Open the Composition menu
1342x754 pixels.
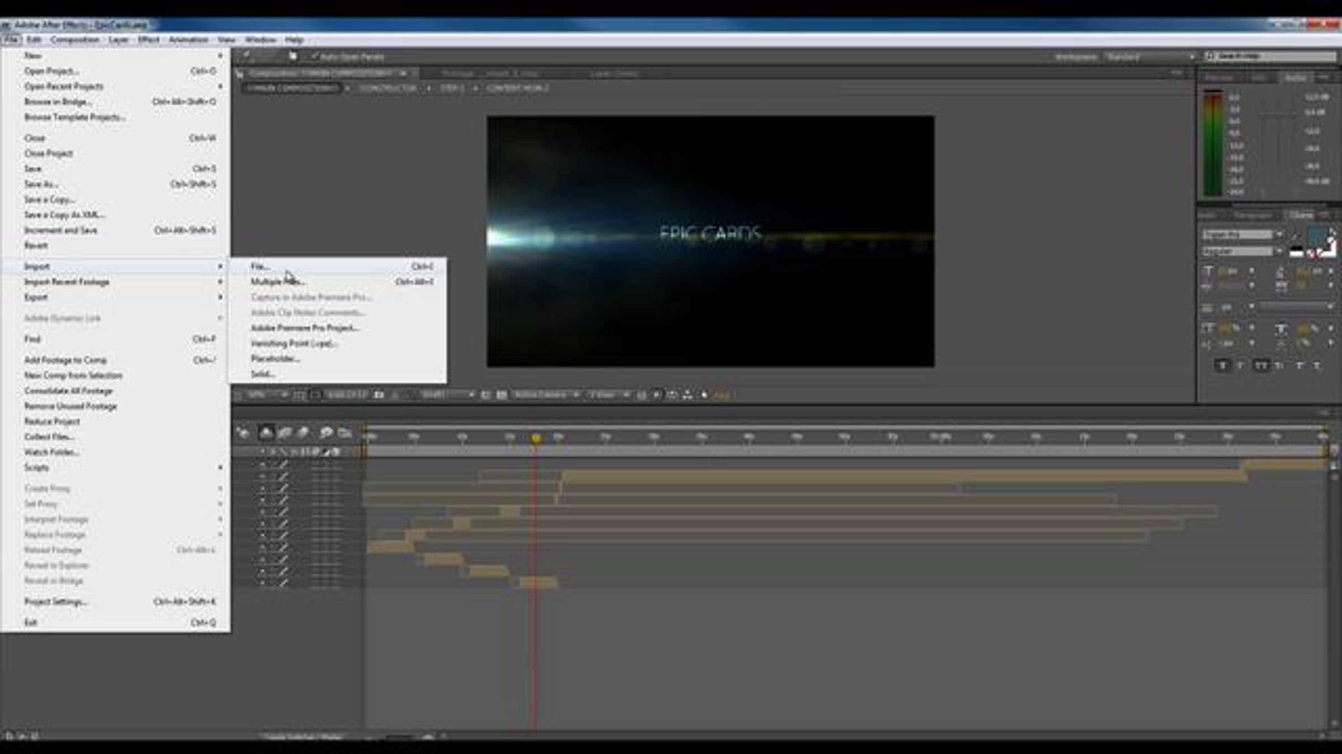click(x=75, y=40)
